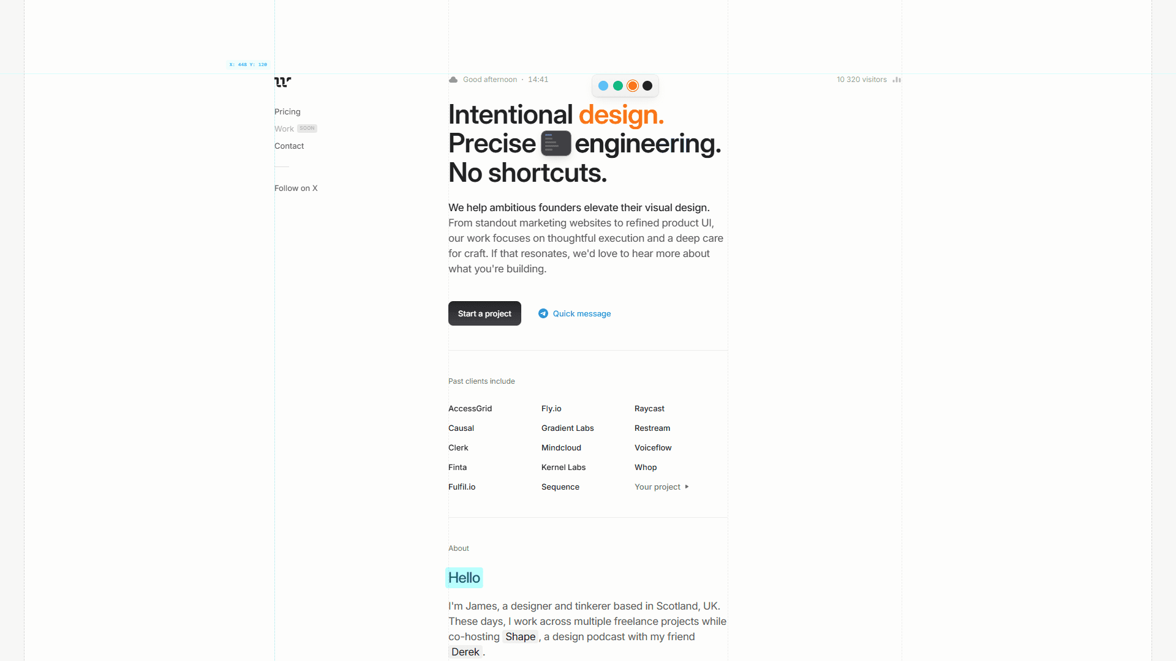The image size is (1176, 661).
Task: Click the studio logo glyph
Action: point(282,81)
